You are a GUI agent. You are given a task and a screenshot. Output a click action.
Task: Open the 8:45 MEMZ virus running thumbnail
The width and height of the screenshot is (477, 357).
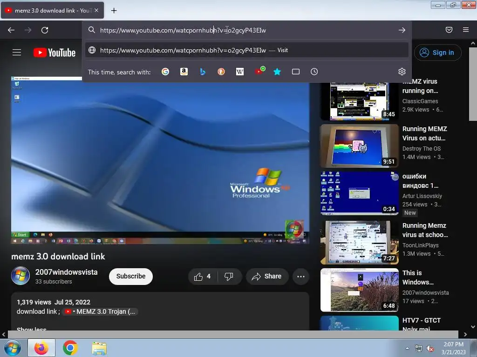(x=359, y=101)
